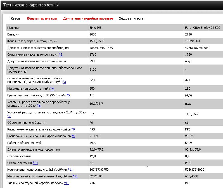Image resolution: width=223 pixels, height=188 pixels.
Task: Click footnote *12 for gearbox type
Action: [x=67, y=183]
